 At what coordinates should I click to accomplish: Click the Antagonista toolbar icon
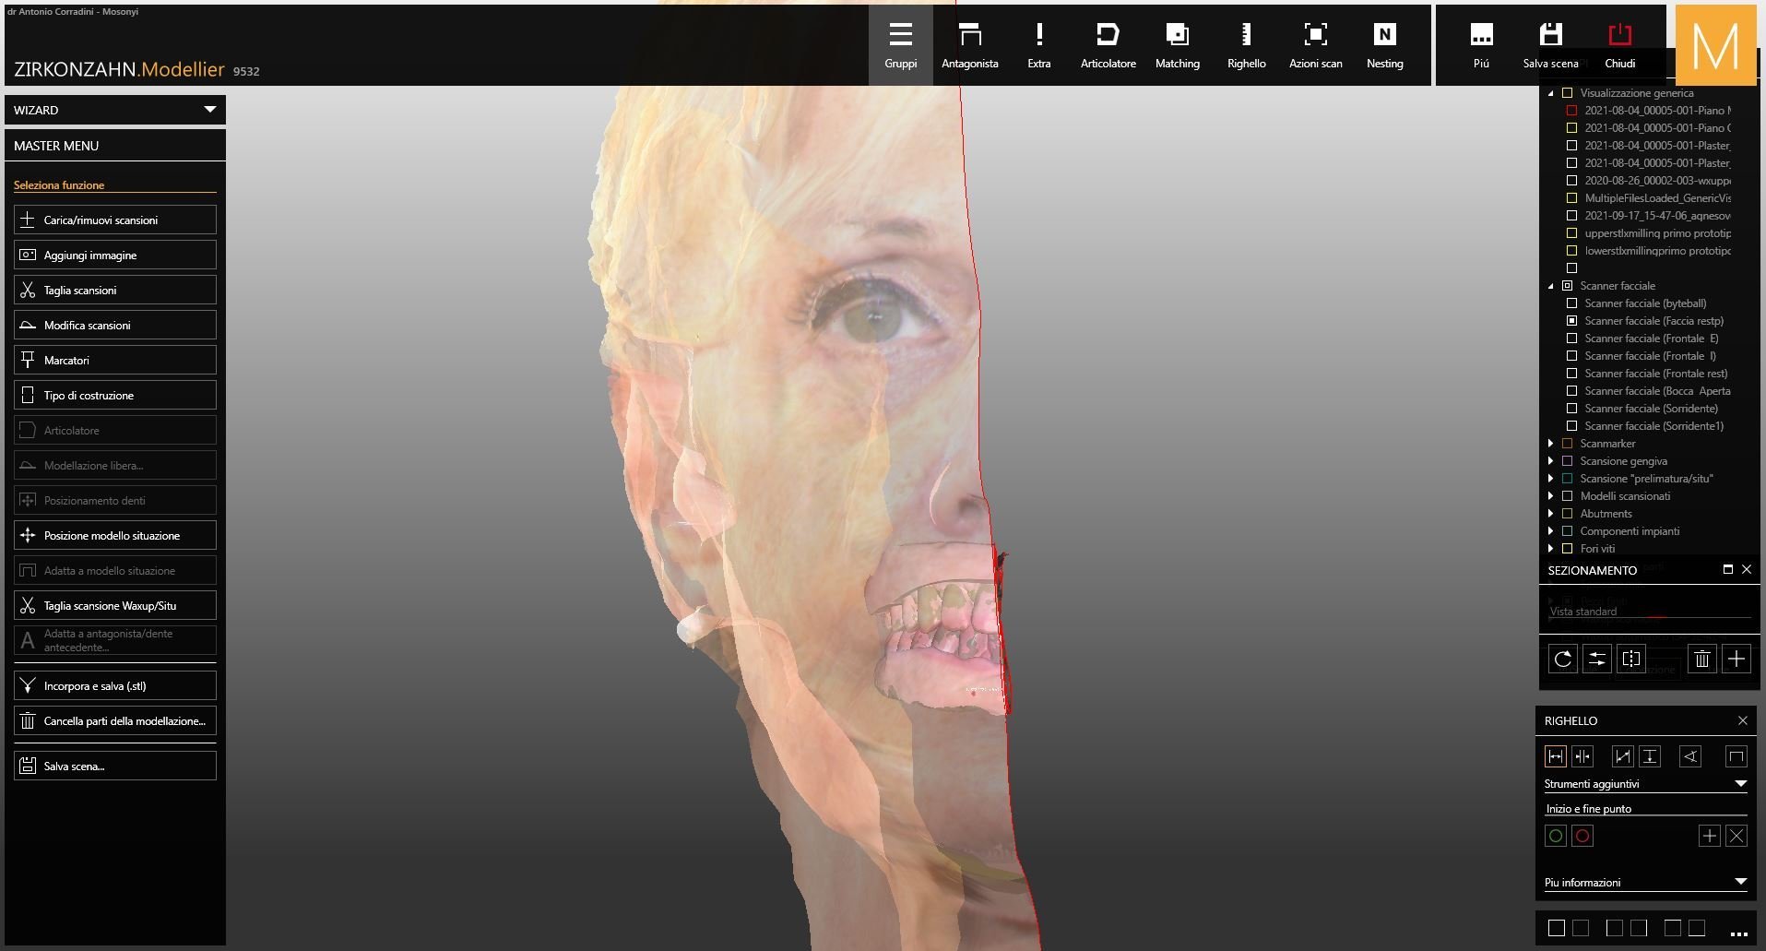pyautogui.click(x=969, y=45)
